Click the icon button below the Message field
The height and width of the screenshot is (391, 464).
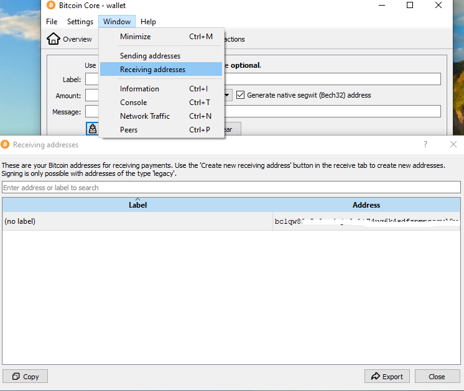(x=92, y=129)
